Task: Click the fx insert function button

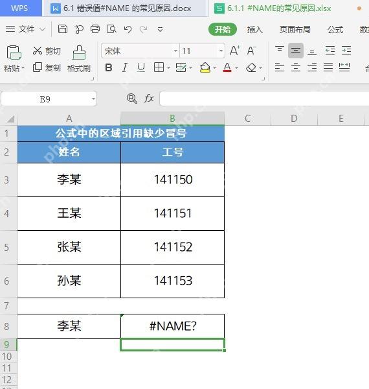Action: [x=149, y=99]
